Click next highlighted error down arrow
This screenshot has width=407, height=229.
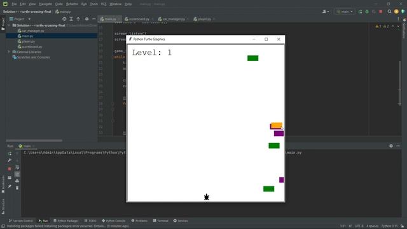(398, 26)
